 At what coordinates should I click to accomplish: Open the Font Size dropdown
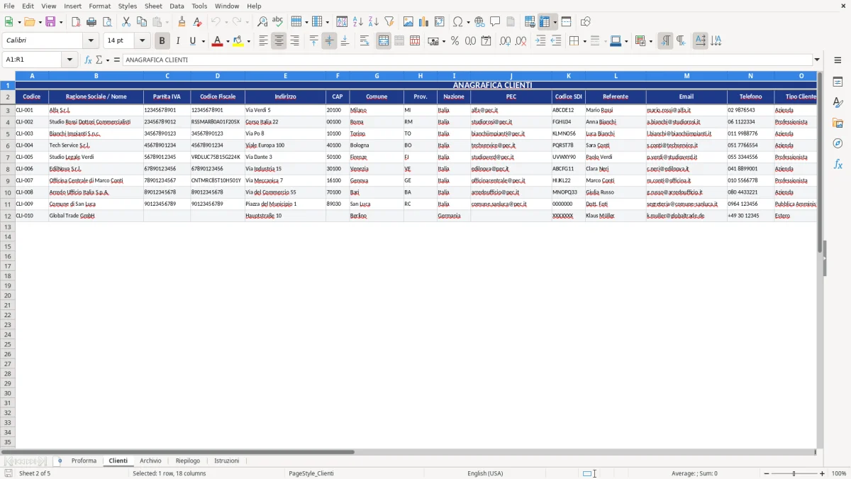point(142,41)
